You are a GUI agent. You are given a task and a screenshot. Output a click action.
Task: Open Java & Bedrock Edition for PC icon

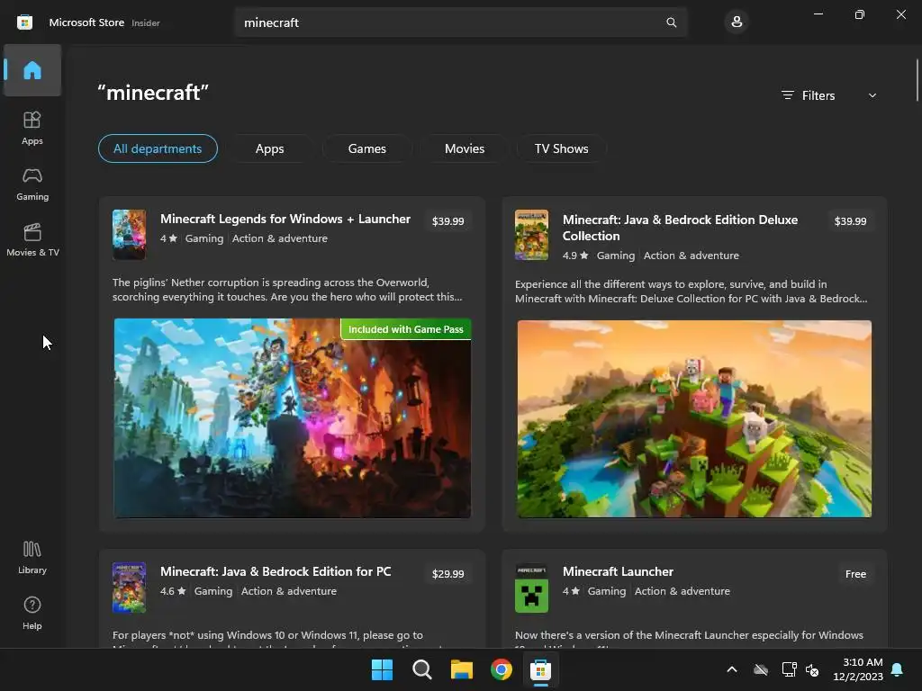coord(129,588)
